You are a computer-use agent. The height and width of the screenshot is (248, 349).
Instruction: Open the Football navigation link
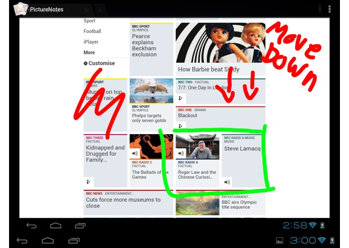pyautogui.click(x=92, y=31)
